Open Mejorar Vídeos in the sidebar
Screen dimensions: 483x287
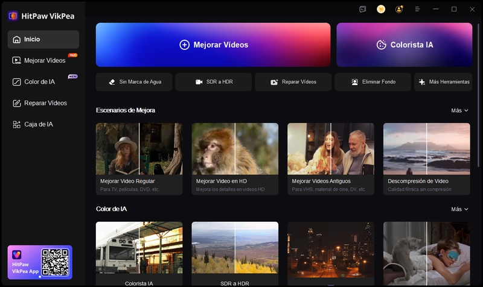(x=43, y=60)
